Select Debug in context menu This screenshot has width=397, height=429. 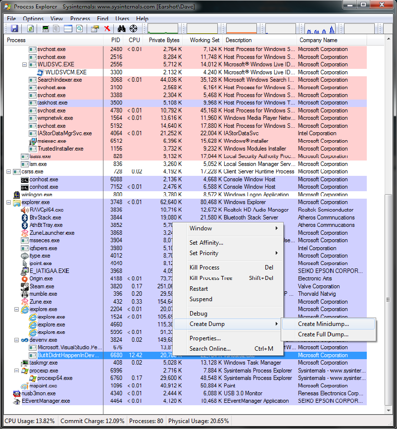tap(228, 314)
